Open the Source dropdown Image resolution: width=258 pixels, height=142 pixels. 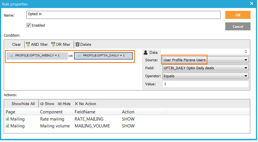246,60
